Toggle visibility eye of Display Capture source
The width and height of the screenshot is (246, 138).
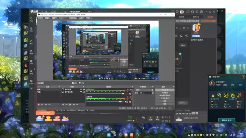click(81, 92)
